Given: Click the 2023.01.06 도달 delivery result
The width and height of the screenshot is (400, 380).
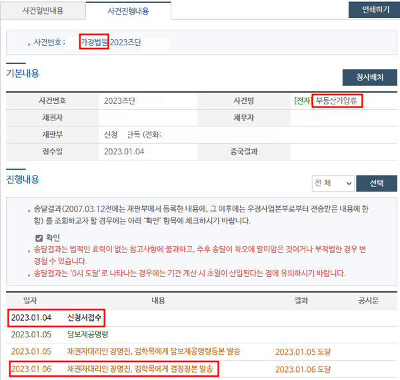Looking at the screenshot, I should point(303,368).
